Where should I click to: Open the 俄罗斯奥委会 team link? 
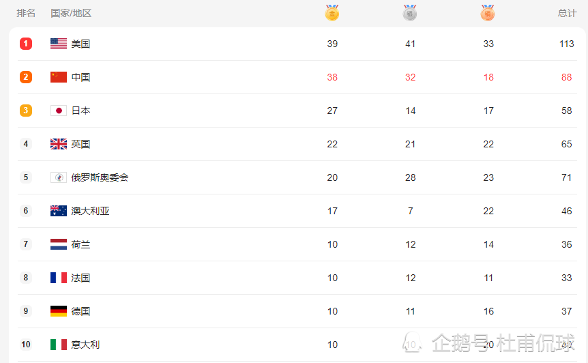click(x=100, y=177)
